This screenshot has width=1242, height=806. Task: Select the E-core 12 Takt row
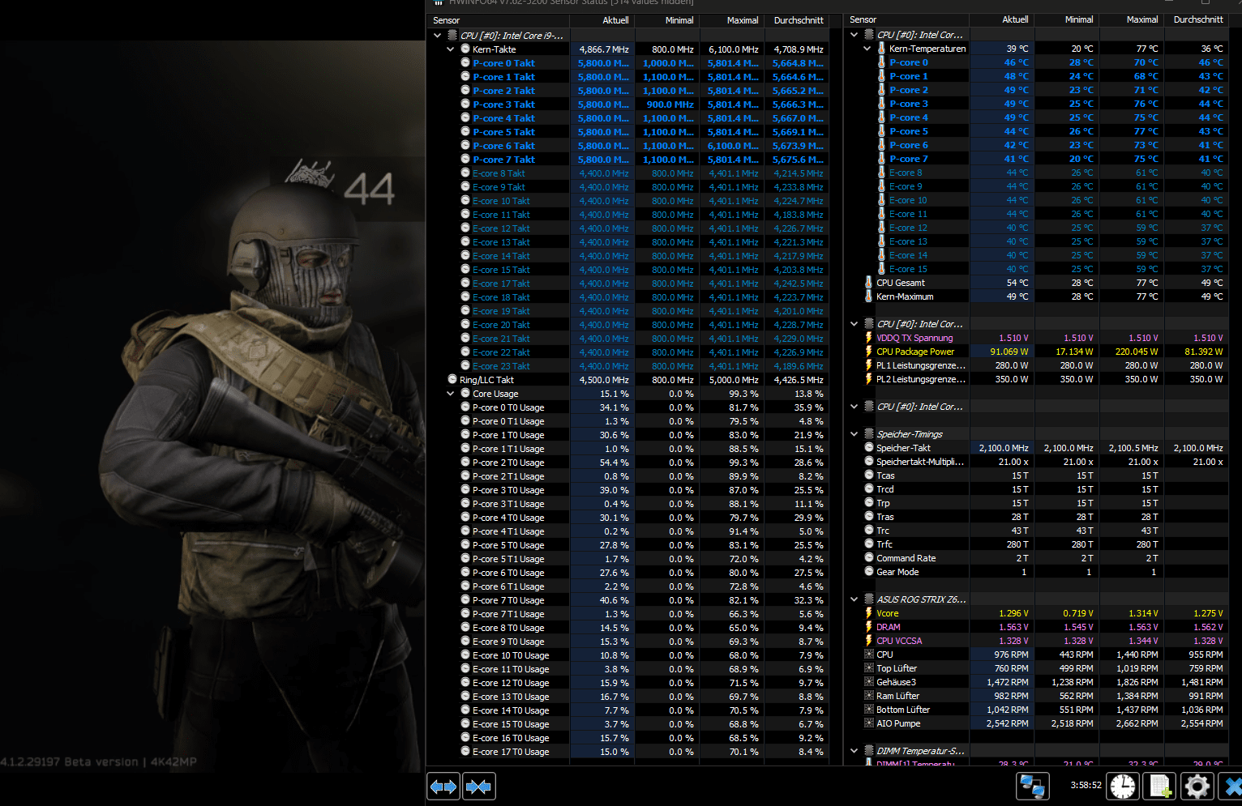[628, 228]
